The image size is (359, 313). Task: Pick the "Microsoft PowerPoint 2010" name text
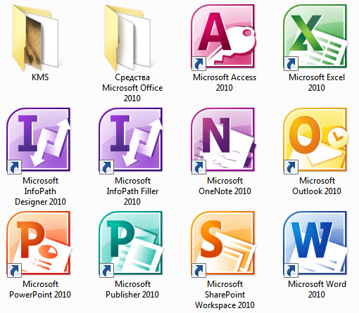point(40,290)
